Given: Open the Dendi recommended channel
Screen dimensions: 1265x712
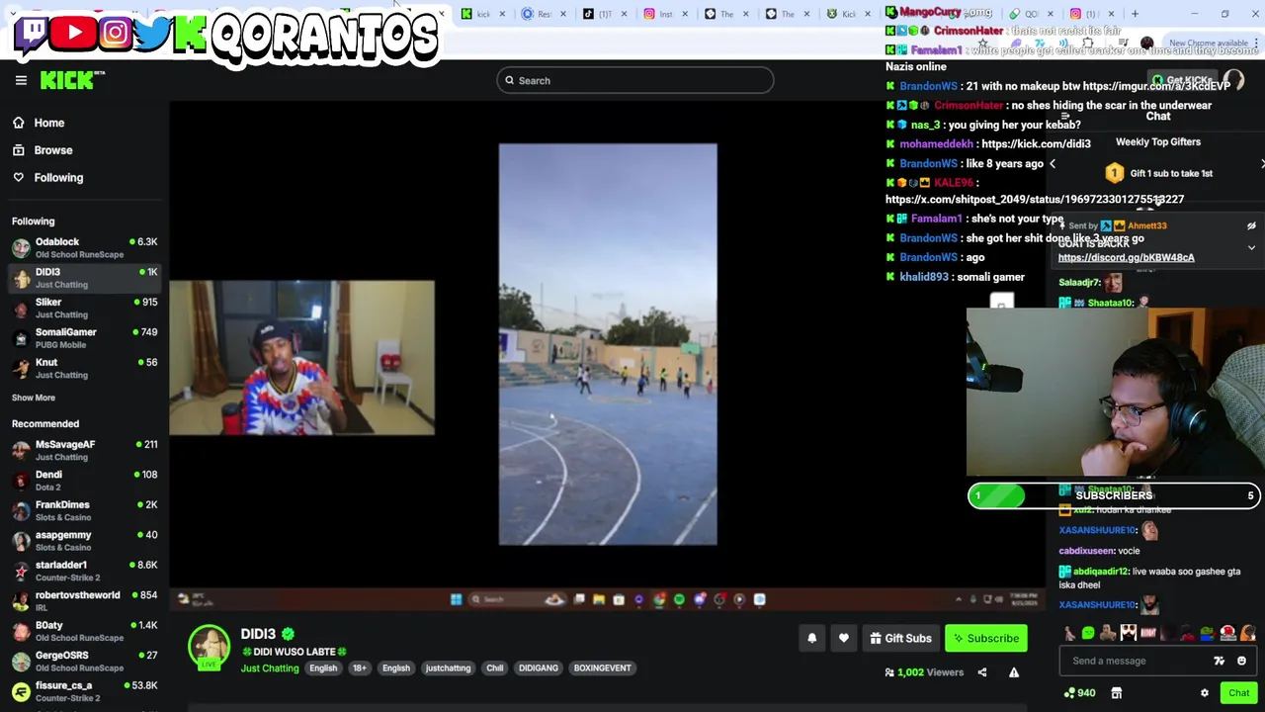Looking at the screenshot, I should tap(84, 481).
